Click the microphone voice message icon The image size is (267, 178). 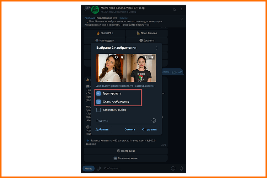point(182,168)
